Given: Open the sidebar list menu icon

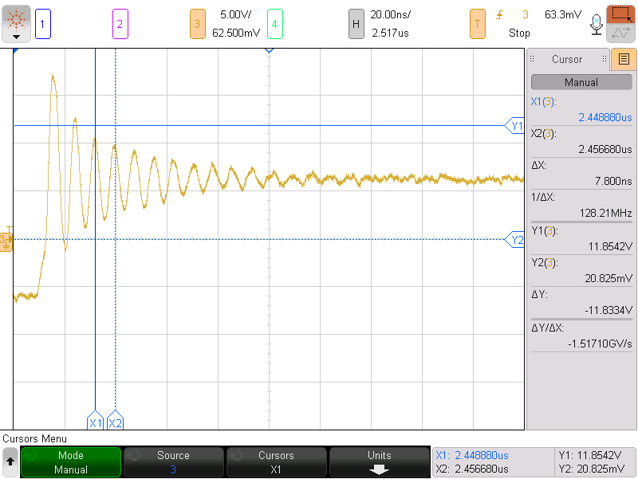Looking at the screenshot, I should tap(624, 59).
